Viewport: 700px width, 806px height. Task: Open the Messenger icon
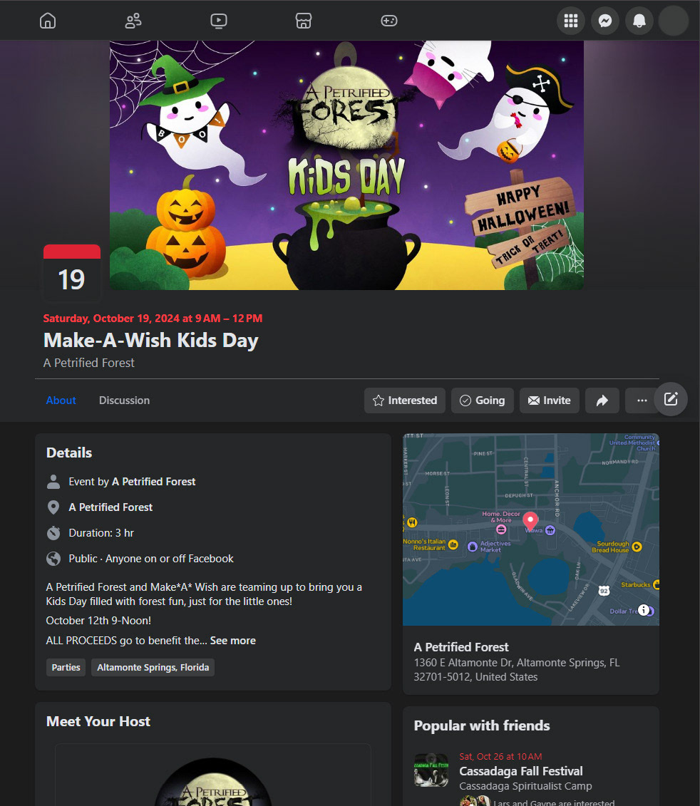605,21
